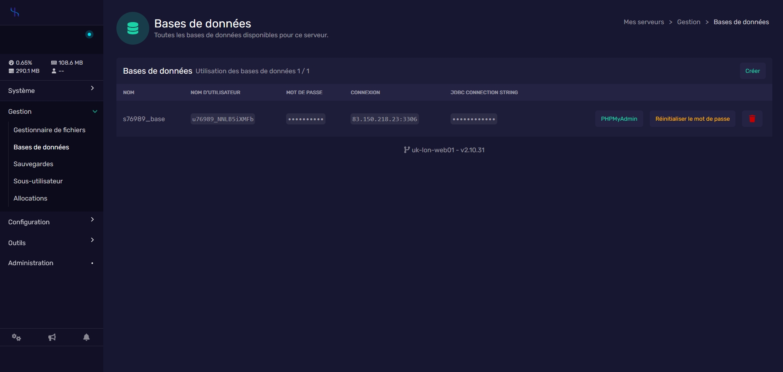
Task: Expand the Outils menu section
Action: [51, 243]
